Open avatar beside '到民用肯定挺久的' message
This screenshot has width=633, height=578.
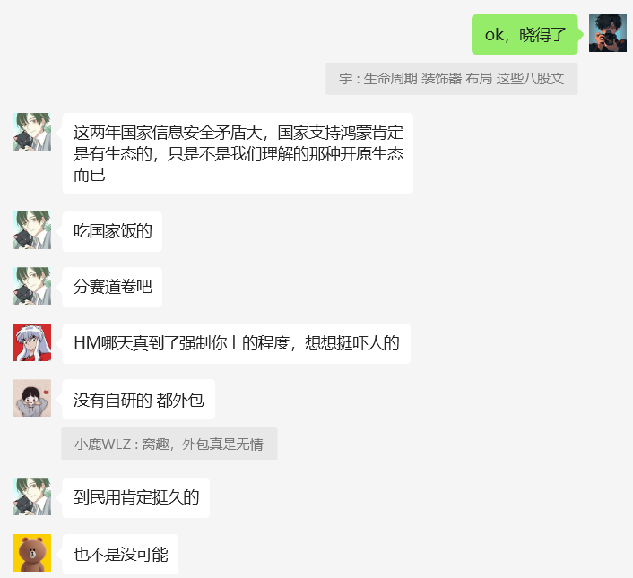pyautogui.click(x=32, y=496)
